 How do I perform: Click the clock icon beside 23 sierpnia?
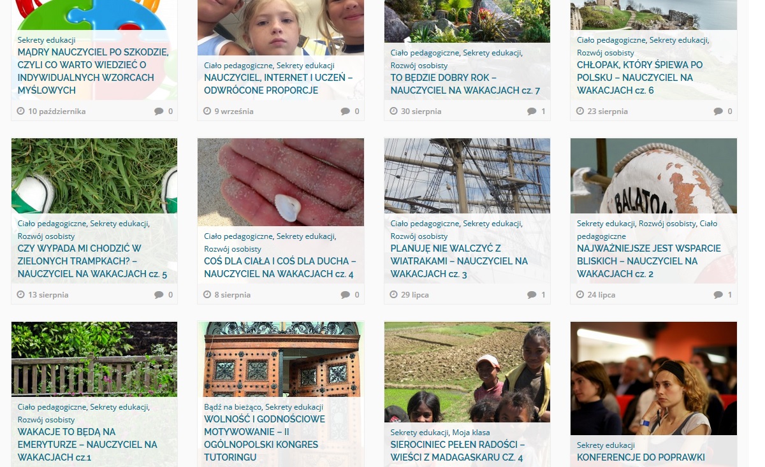coord(580,111)
